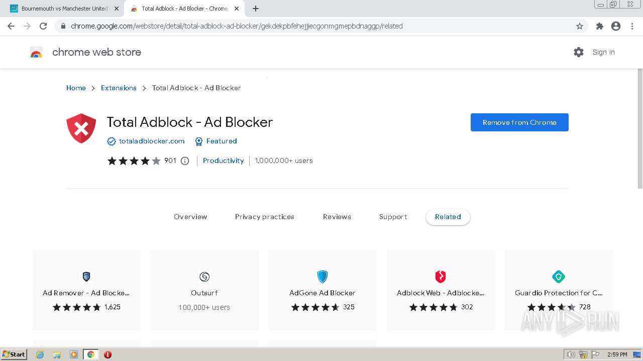Click the address bar URL
Image resolution: width=643 pixels, height=361 pixels.
pyautogui.click(x=237, y=26)
